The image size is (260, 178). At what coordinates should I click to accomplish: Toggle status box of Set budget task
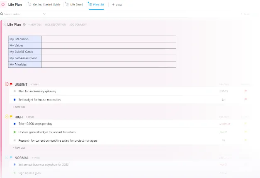15,99
